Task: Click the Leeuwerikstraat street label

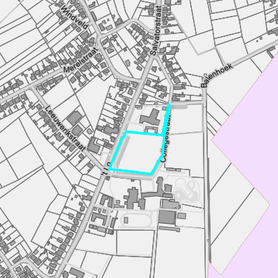Action: coord(65,129)
